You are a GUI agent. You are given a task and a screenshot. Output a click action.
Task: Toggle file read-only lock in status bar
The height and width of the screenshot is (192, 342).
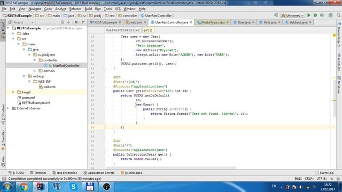click(332, 179)
